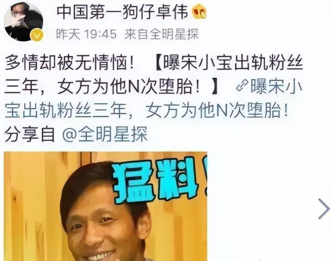Open the source 来自全明星探
Viewport: 331px width, 261px height.
tap(162, 34)
